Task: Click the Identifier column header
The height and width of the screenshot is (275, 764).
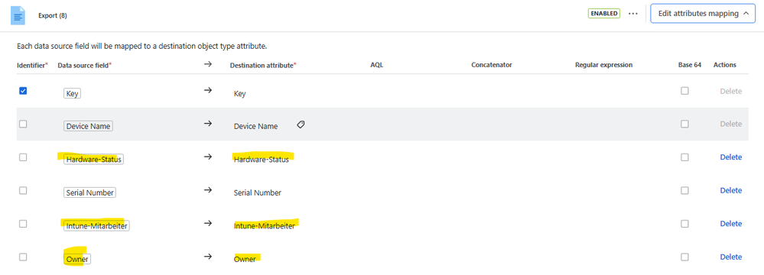Action: 32,65
